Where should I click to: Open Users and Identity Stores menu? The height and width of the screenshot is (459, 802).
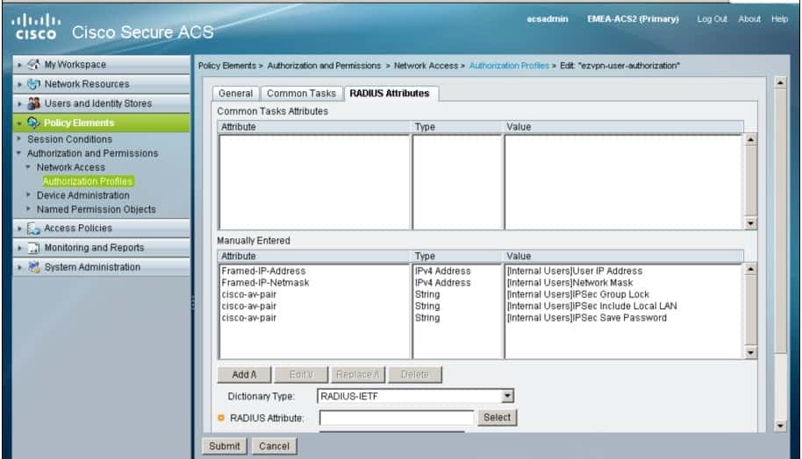(x=101, y=103)
